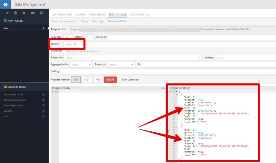Click the plus icon to add table
276x163 pixels.
[7, 13]
